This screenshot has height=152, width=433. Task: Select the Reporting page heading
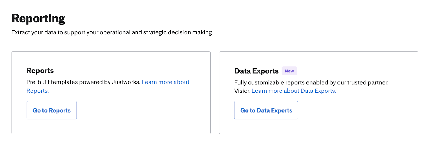click(x=38, y=19)
